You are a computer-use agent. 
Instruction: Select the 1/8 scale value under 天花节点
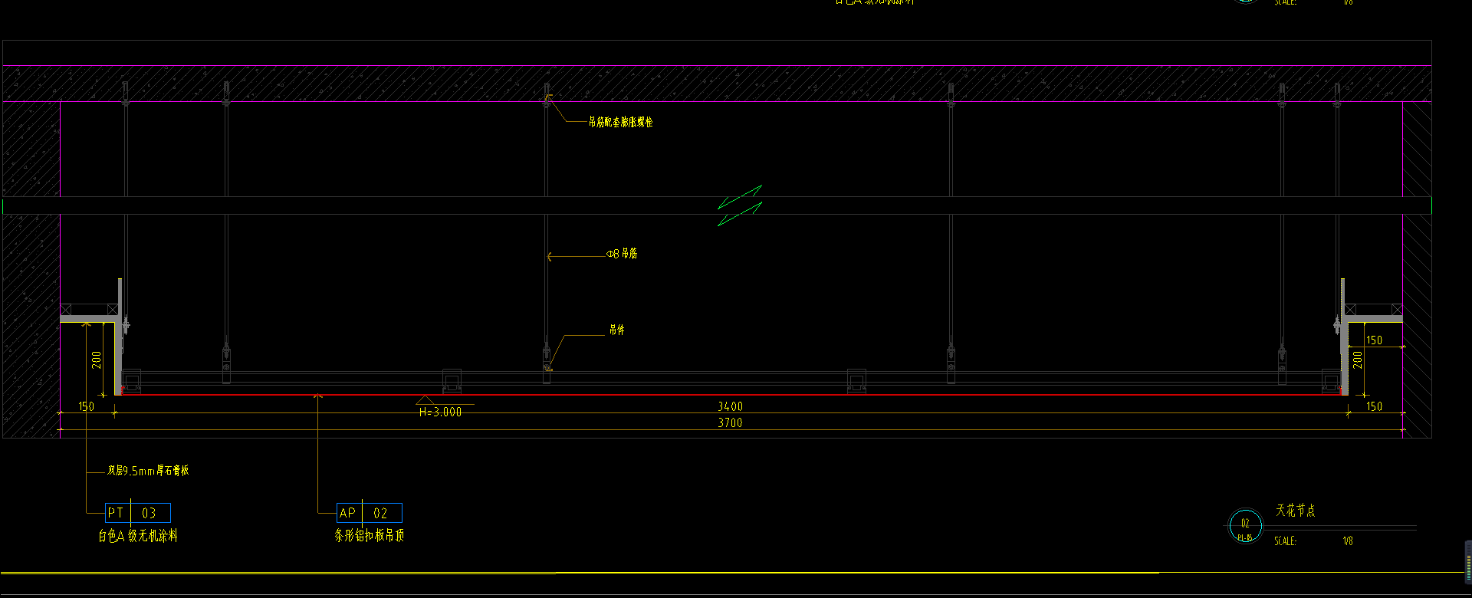point(1348,541)
